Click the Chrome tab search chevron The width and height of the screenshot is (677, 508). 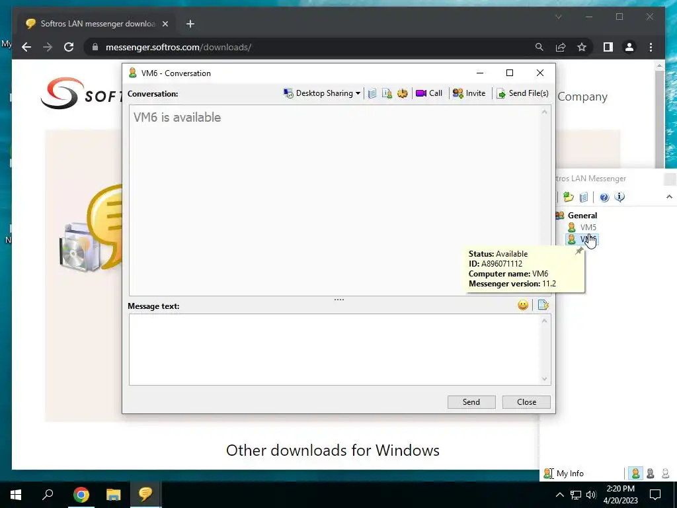(x=558, y=17)
